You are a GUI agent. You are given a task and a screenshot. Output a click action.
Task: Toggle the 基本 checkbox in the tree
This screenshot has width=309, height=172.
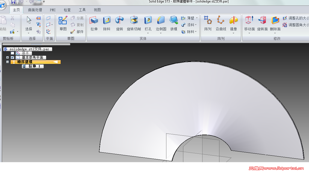(x=12, y=53)
